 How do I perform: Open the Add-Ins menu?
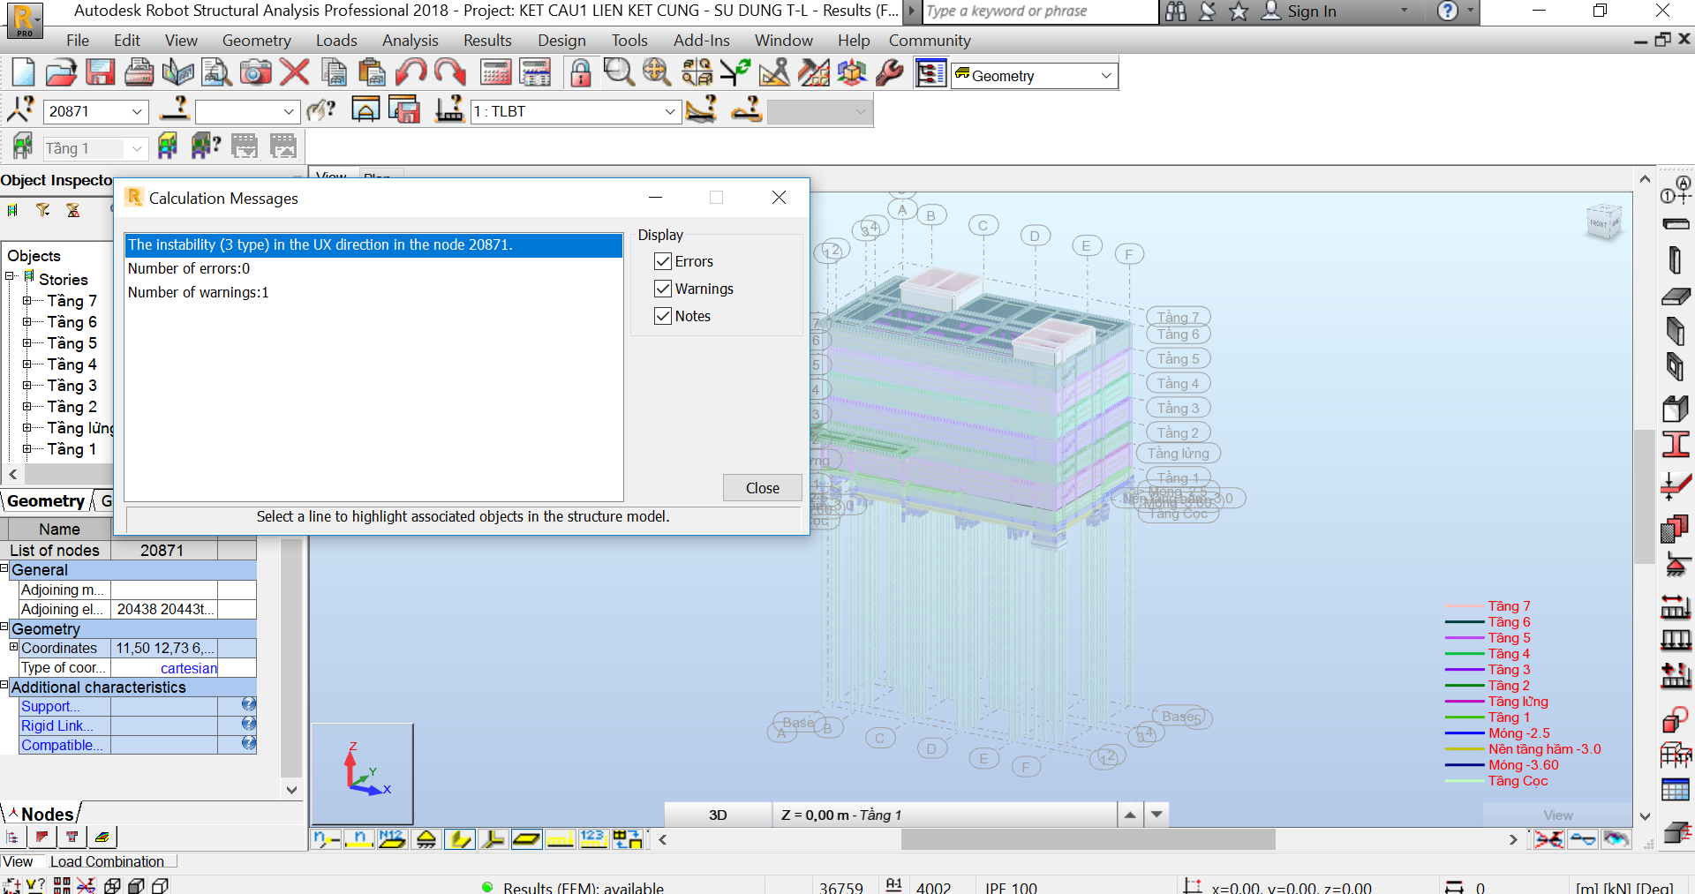click(701, 41)
